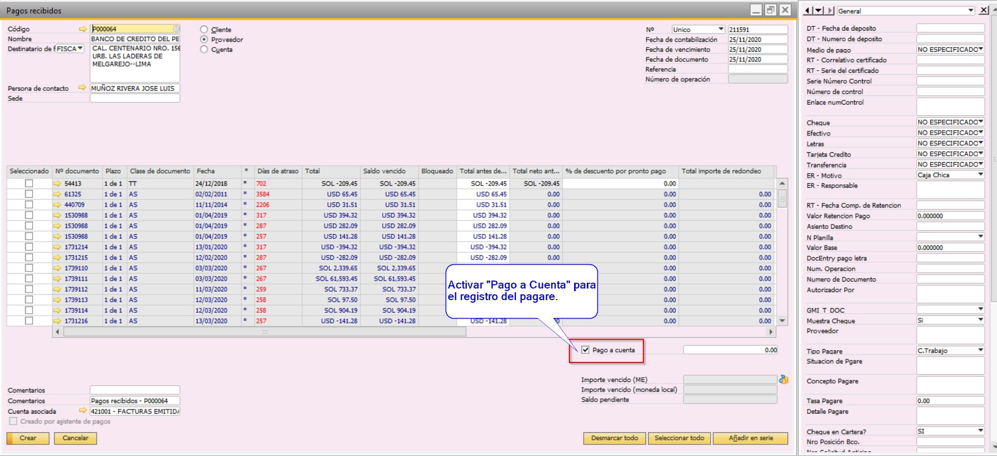
Task: Sort by Días de atraso column header
Action: (x=278, y=171)
